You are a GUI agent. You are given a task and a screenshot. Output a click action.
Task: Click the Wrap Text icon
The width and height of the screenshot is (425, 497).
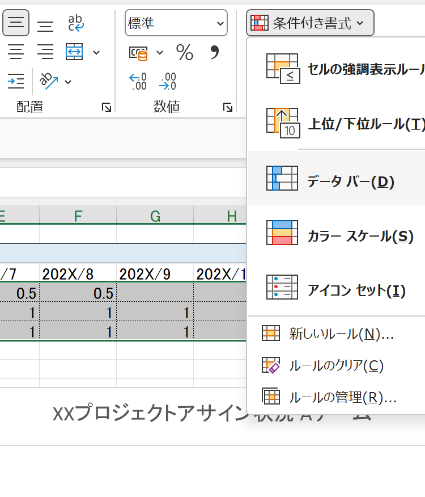point(75,23)
